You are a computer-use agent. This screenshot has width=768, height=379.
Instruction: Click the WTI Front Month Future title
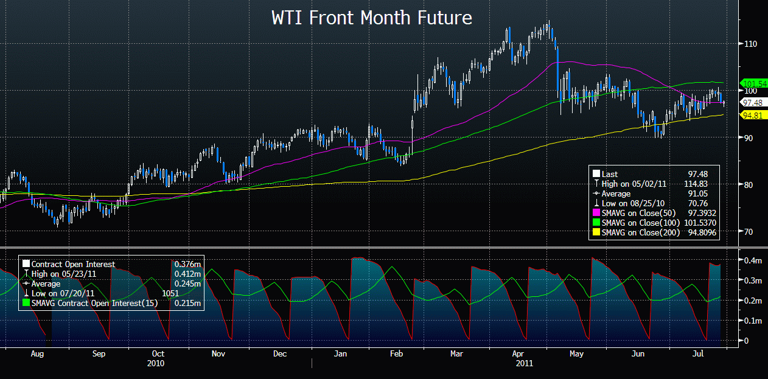coord(371,18)
